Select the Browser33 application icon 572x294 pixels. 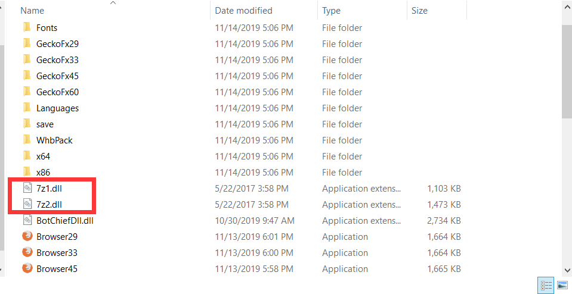pos(27,252)
